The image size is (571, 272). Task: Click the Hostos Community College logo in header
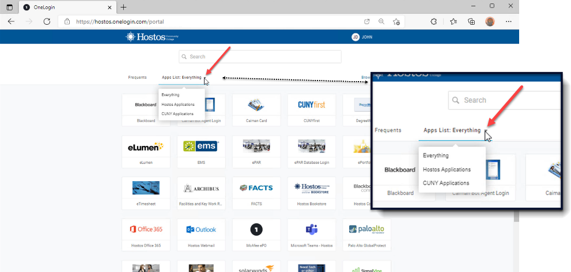click(152, 37)
